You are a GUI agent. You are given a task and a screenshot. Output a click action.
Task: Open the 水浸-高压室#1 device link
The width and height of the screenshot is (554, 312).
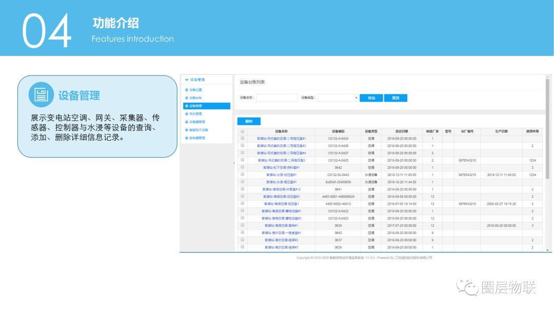tap(281, 182)
